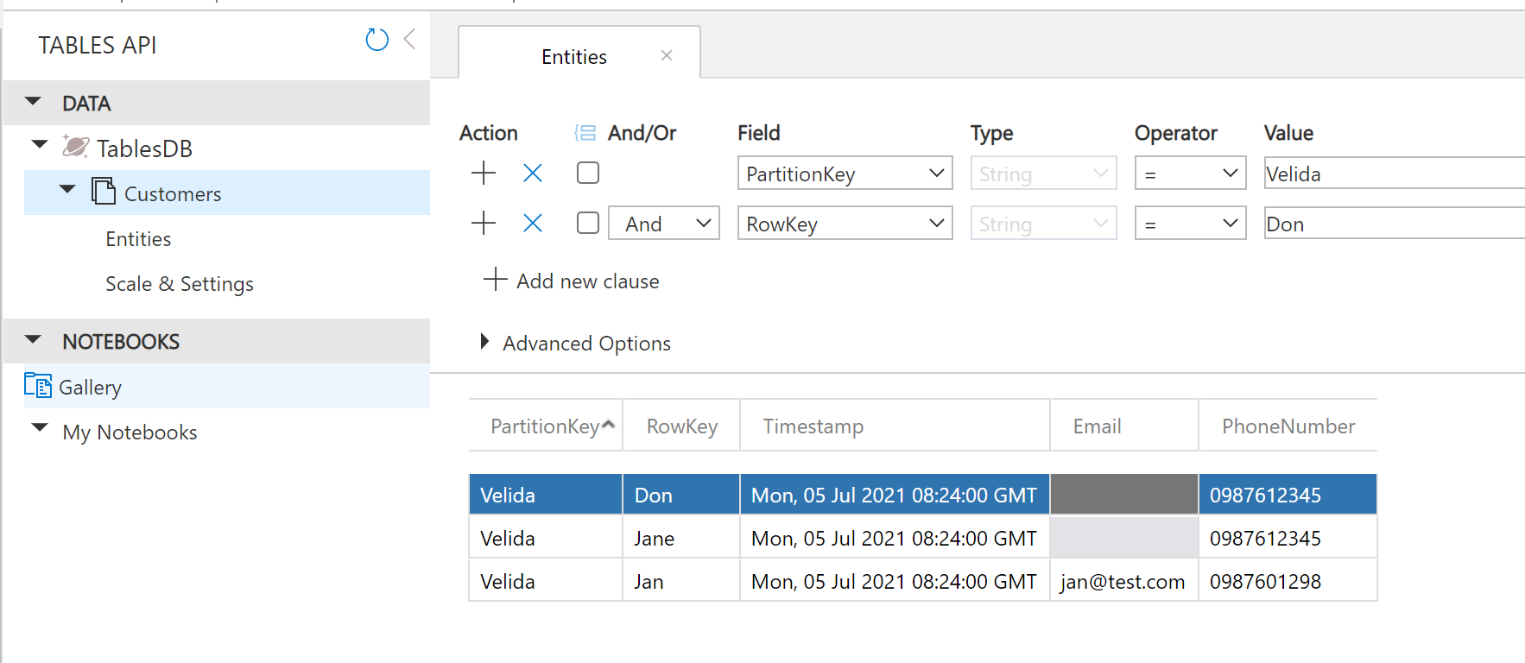This screenshot has width=1525, height=663.
Task: Click the Value field containing Don
Action: (1392, 224)
